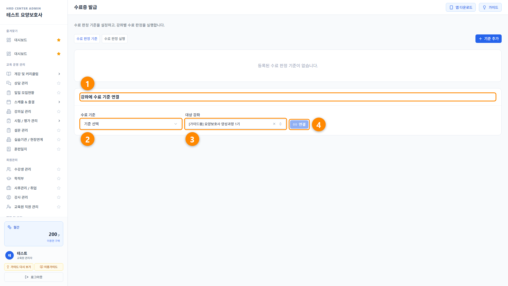The height and width of the screenshot is (286, 508).
Task: Clear the selected 대상 강좌 with X icon
Action: click(274, 124)
